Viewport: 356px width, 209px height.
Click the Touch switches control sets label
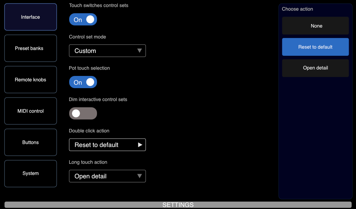click(x=98, y=6)
